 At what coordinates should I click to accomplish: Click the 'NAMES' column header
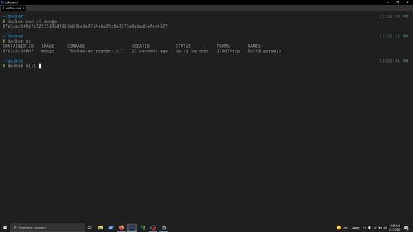254,46
